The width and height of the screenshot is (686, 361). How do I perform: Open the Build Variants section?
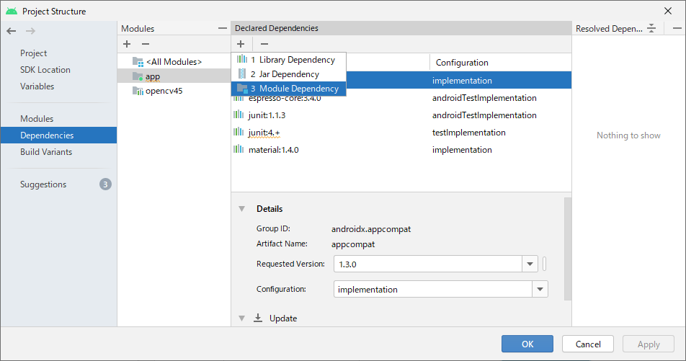[46, 152]
